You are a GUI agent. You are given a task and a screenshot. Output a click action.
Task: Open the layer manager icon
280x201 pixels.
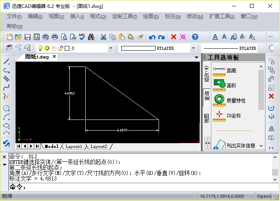pos(9,48)
